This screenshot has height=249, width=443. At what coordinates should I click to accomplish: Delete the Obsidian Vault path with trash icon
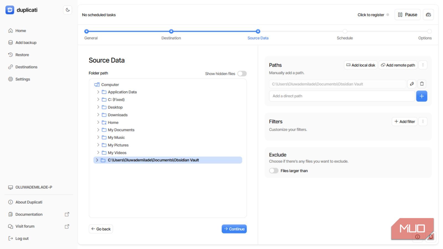(x=422, y=84)
